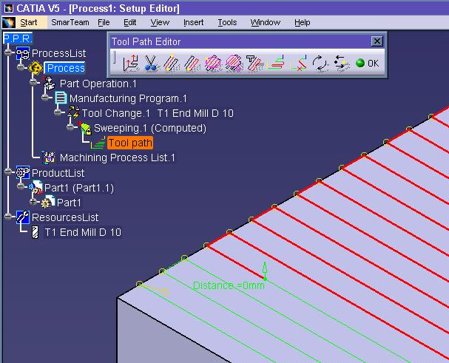Click the opposite arrows connection icon
Viewport: 449px width, 363px height.
click(x=341, y=63)
